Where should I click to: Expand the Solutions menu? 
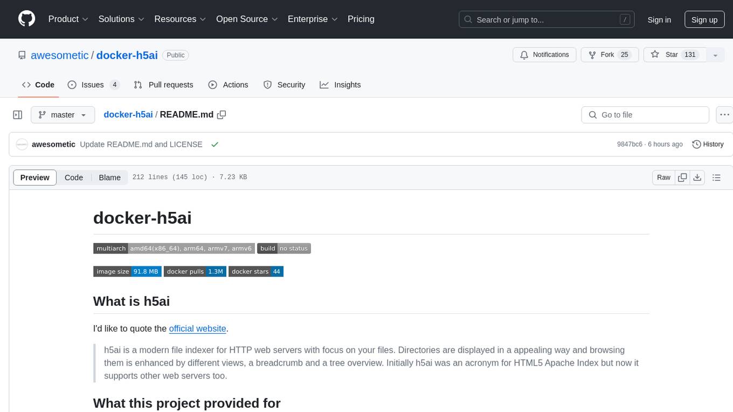[121, 19]
